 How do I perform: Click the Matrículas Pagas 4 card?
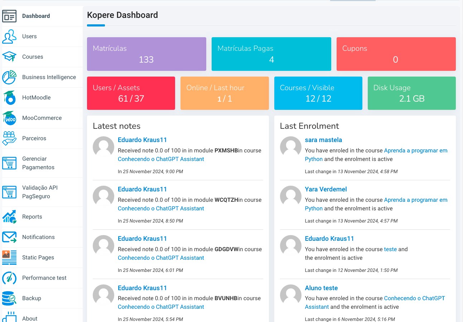tap(271, 54)
